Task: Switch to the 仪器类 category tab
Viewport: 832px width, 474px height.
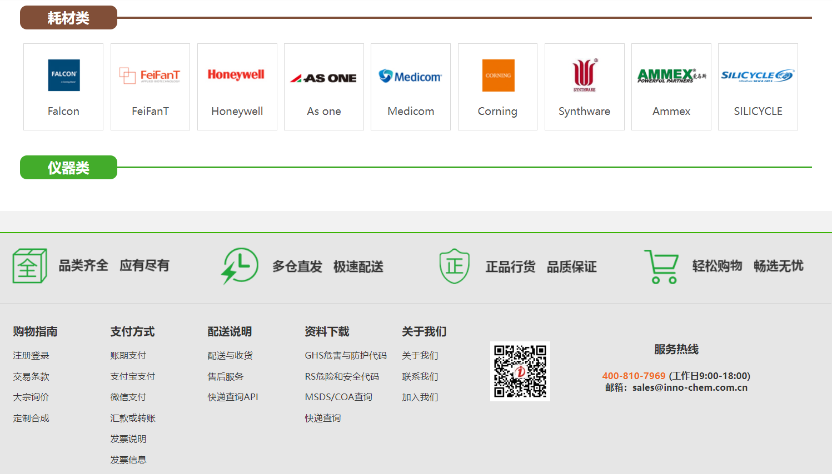Action: (68, 168)
